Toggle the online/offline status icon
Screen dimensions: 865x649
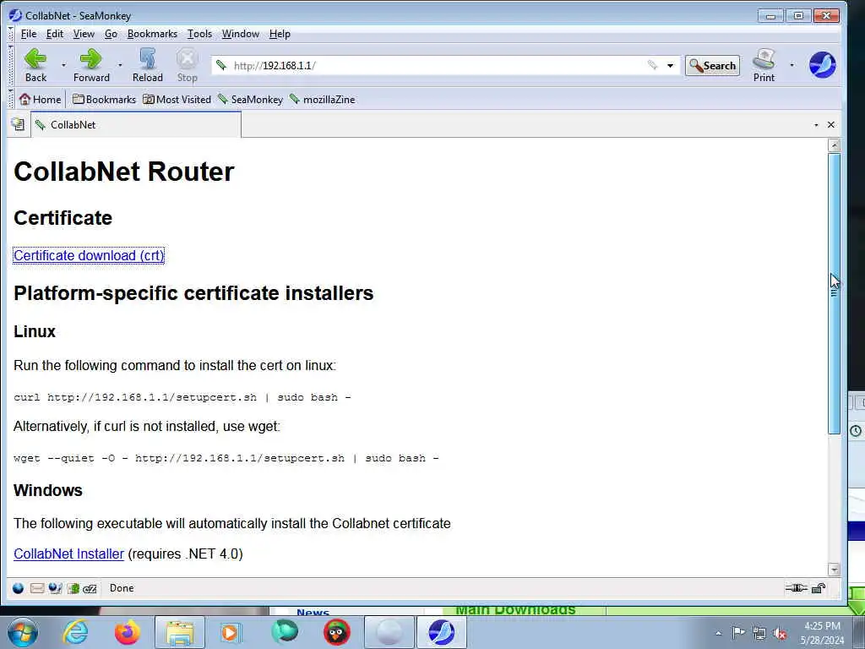(x=796, y=588)
